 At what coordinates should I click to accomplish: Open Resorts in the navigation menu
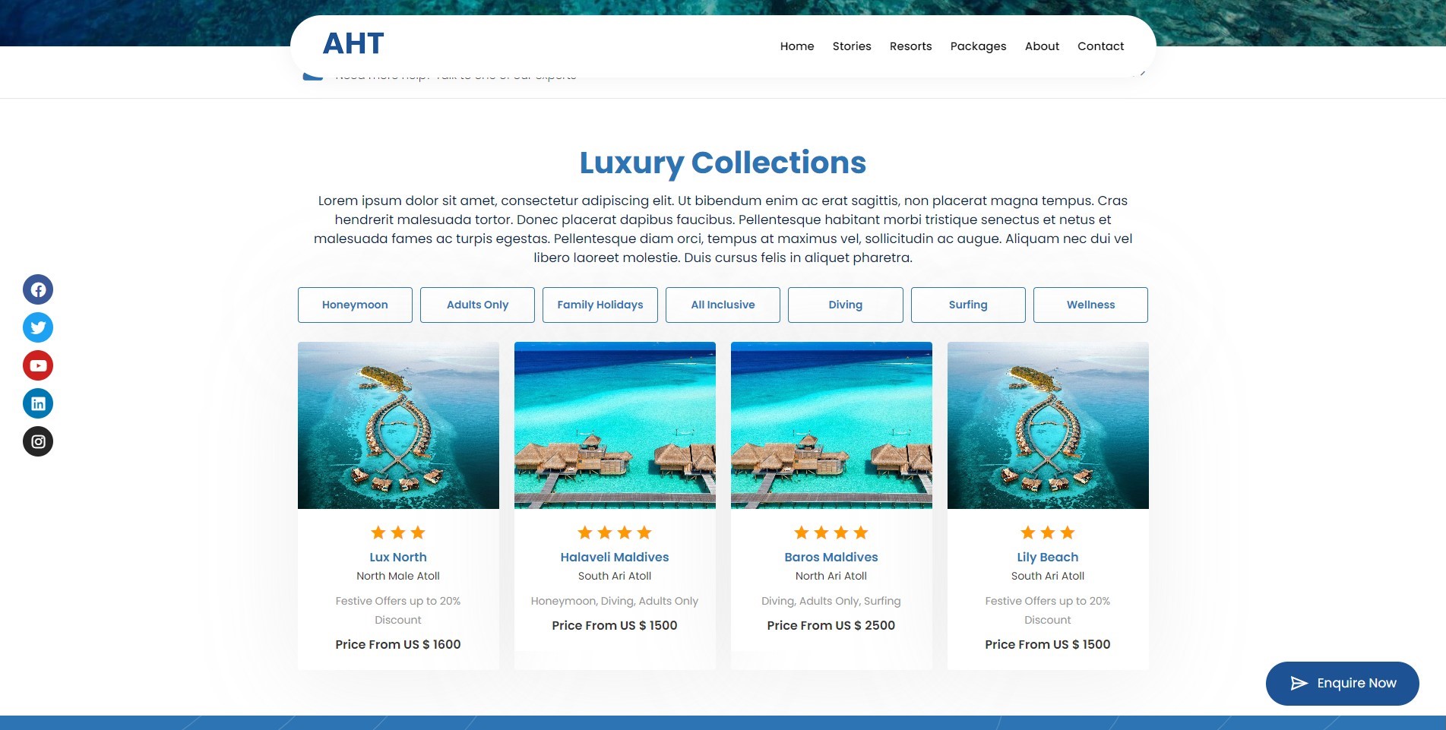pos(910,46)
